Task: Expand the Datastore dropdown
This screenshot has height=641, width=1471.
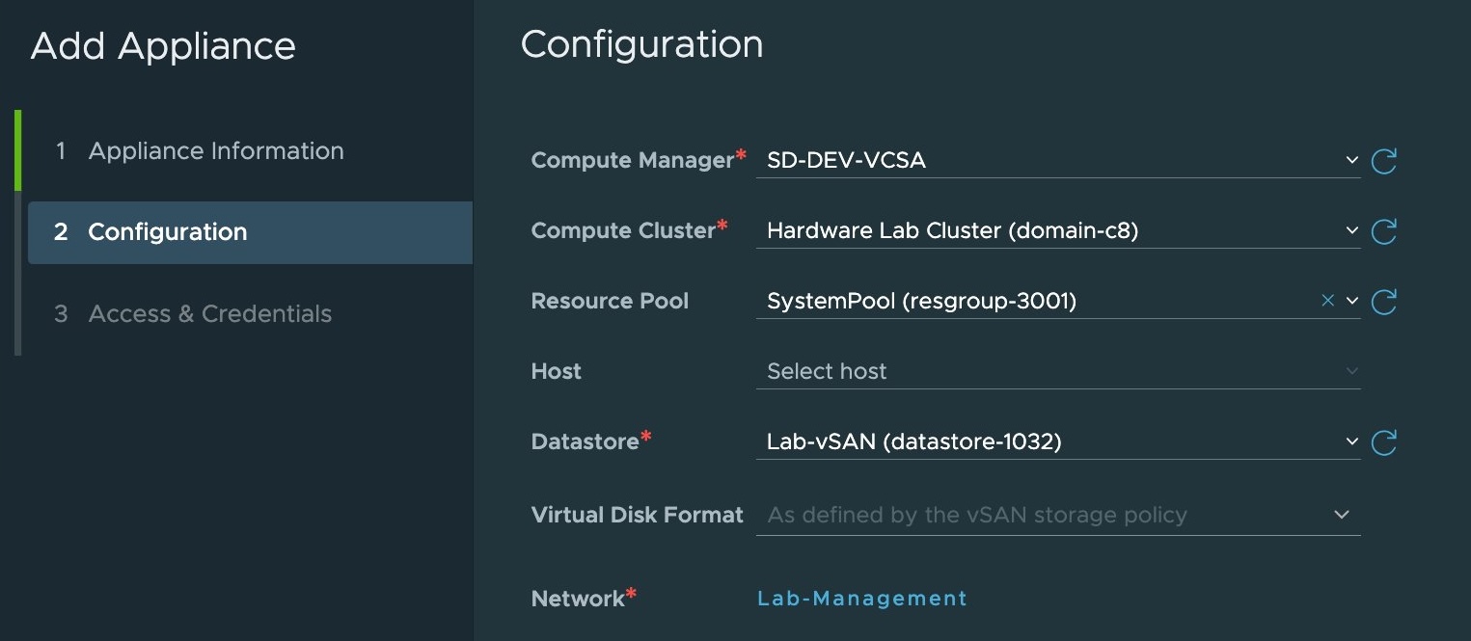Action: 1351,441
